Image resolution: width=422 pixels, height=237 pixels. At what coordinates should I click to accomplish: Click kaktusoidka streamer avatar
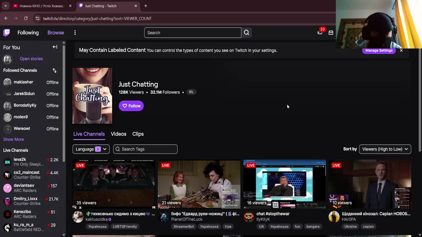click(x=78, y=217)
